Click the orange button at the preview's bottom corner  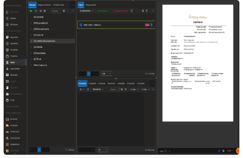tap(238, 150)
